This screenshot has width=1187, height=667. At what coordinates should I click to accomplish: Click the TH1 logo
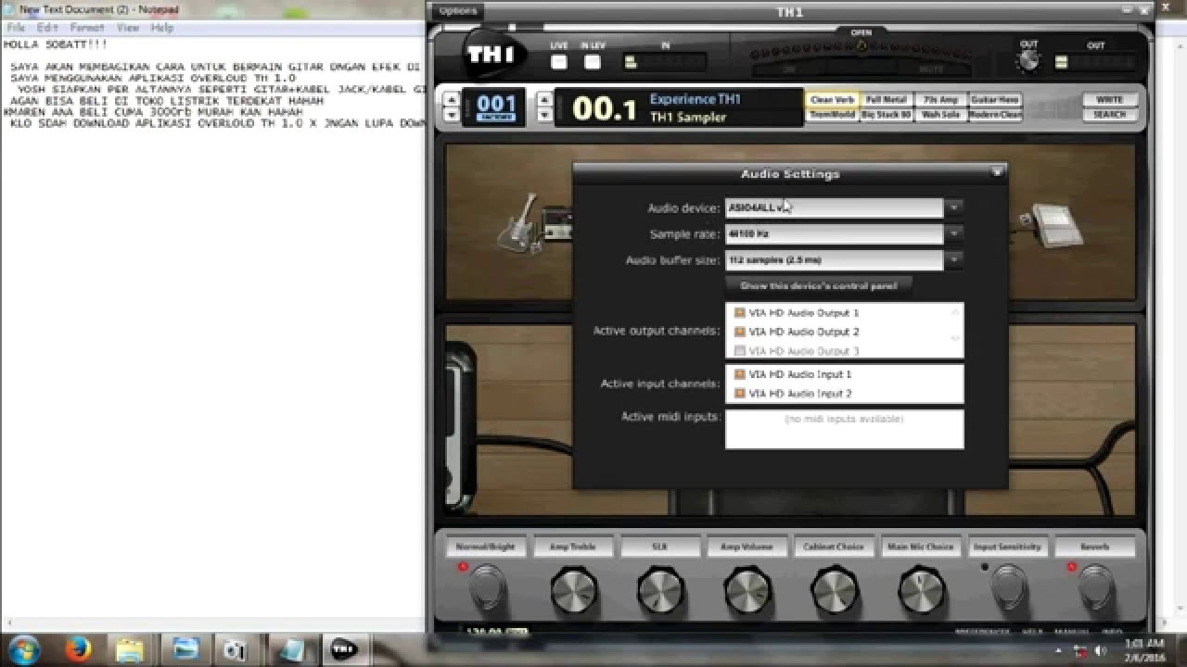491,55
